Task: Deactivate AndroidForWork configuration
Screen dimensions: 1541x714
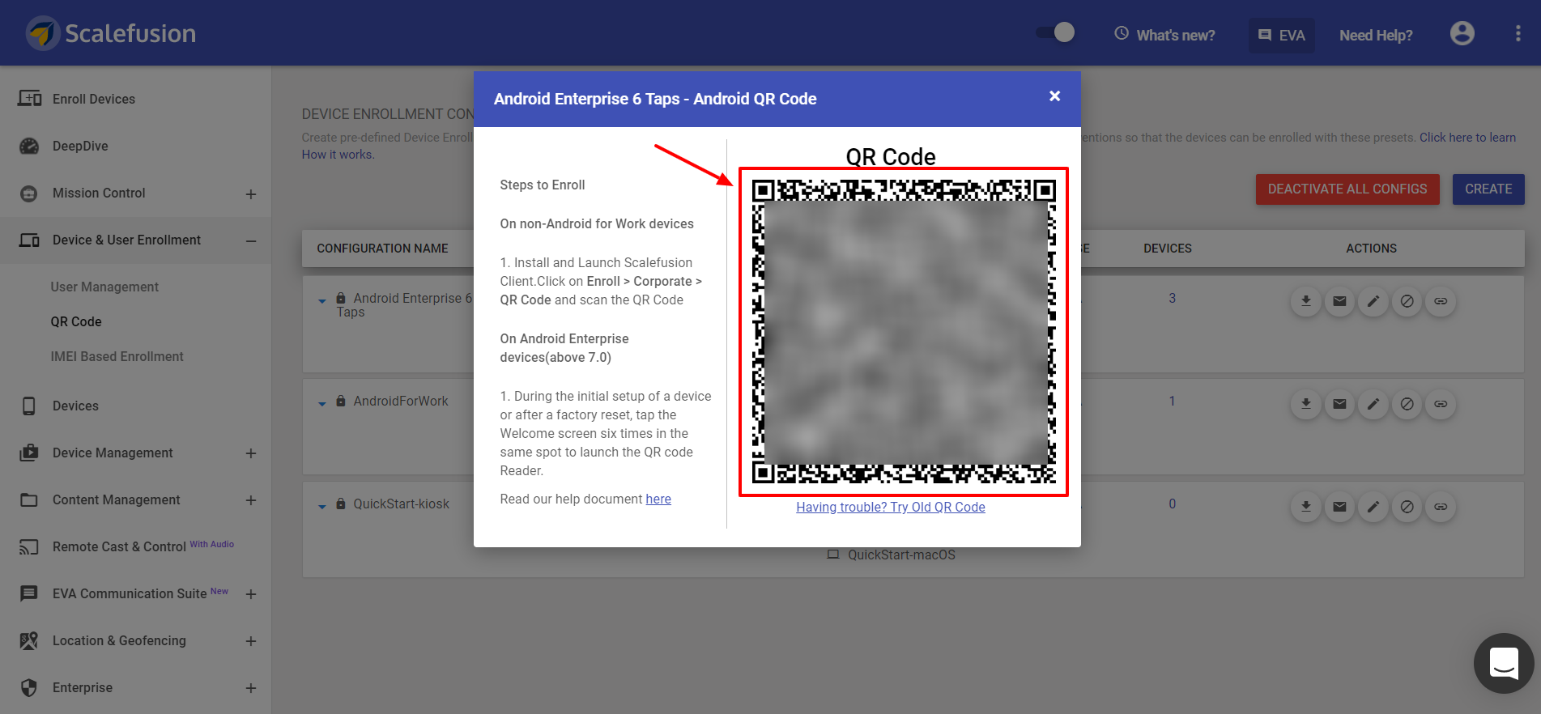Action: [1407, 404]
